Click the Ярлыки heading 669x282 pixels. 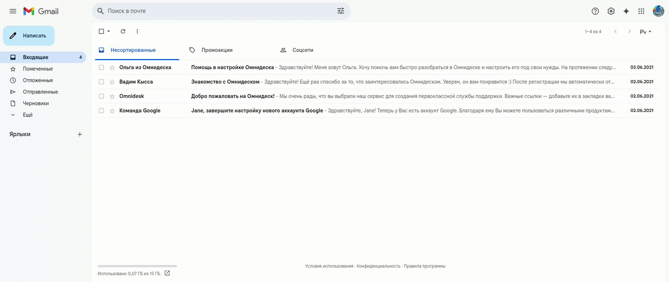[20, 134]
